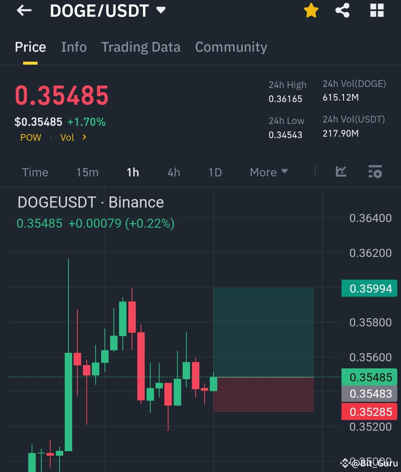Click the current price 0.35485 tag
The width and height of the screenshot is (401, 472).
click(x=369, y=377)
